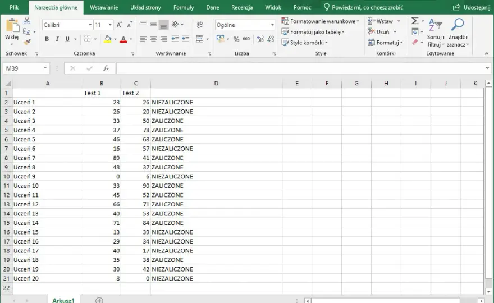Expand the formula bar chevron

(487, 68)
